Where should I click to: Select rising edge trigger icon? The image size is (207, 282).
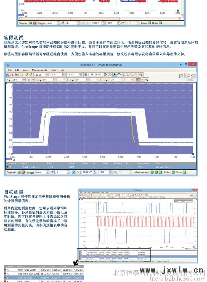74,172
